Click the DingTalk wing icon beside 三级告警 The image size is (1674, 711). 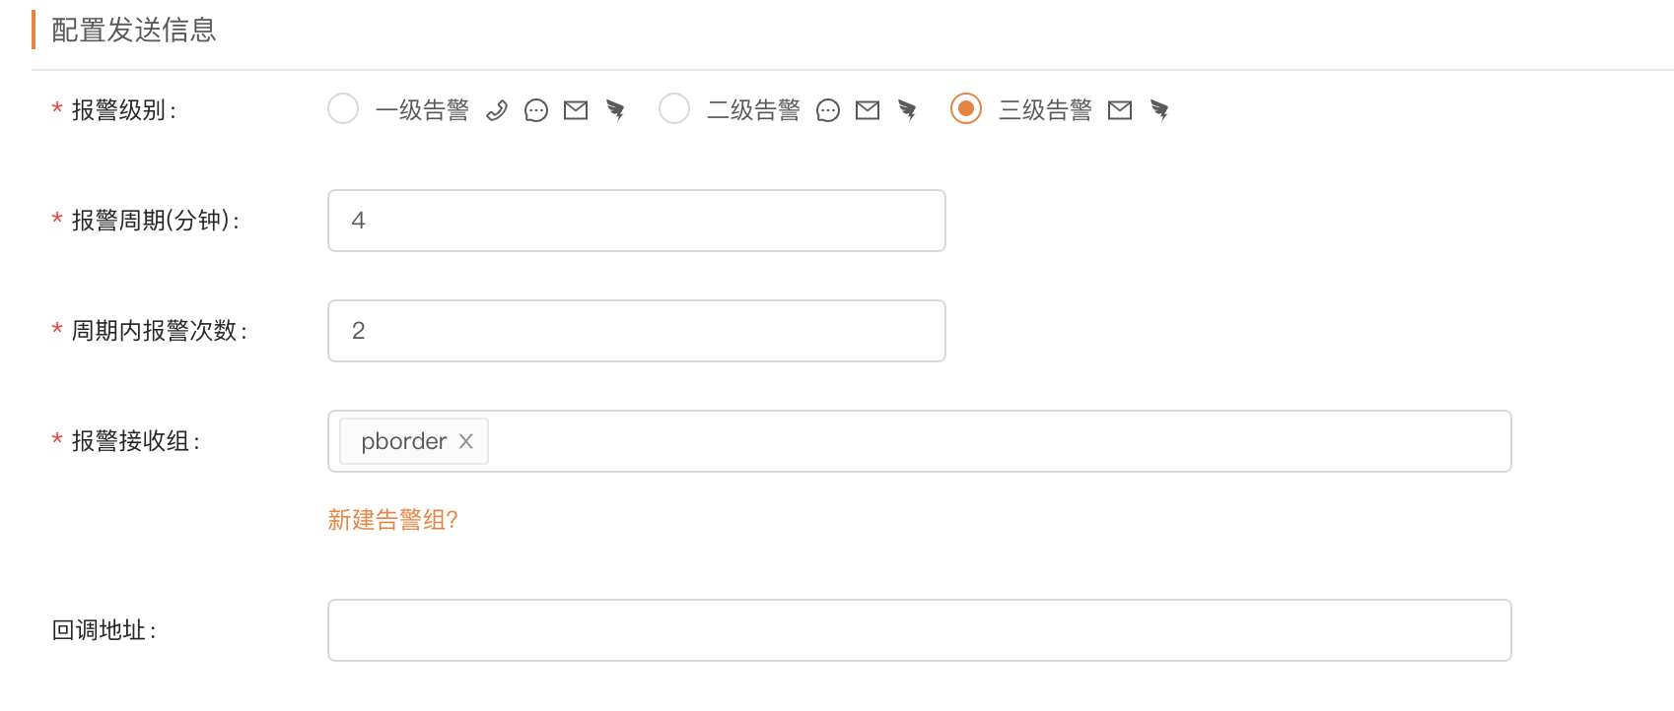1159,110
